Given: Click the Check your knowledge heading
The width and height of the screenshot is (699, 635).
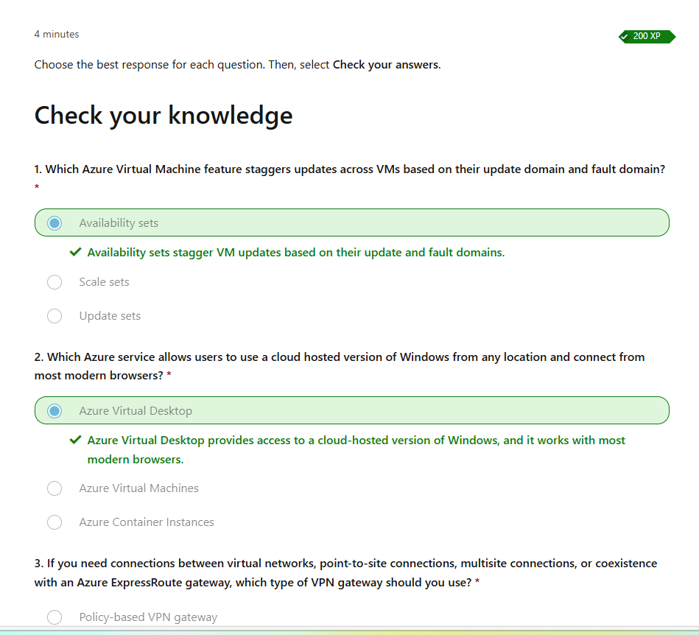Looking at the screenshot, I should [x=163, y=115].
